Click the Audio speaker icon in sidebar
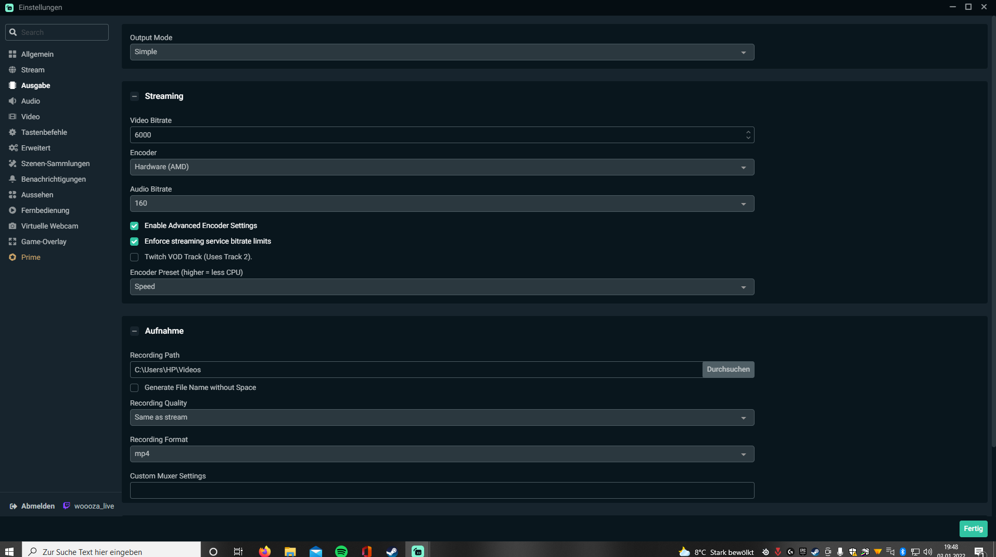The height and width of the screenshot is (557, 996). point(12,101)
